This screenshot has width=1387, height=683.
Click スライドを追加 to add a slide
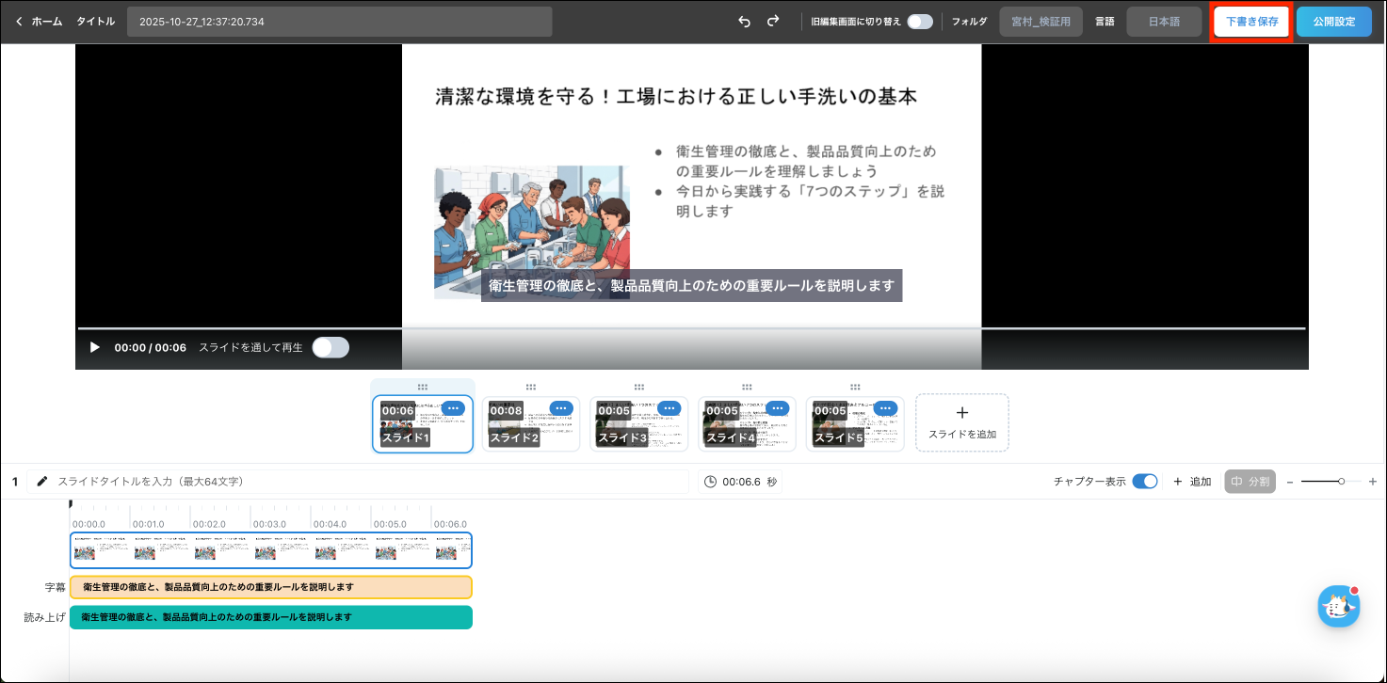962,422
